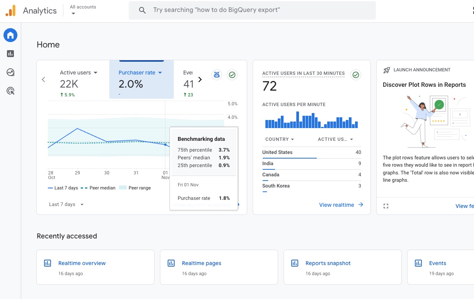
Task: Click the tallest bar in the per-minute chart
Action: pos(298,120)
